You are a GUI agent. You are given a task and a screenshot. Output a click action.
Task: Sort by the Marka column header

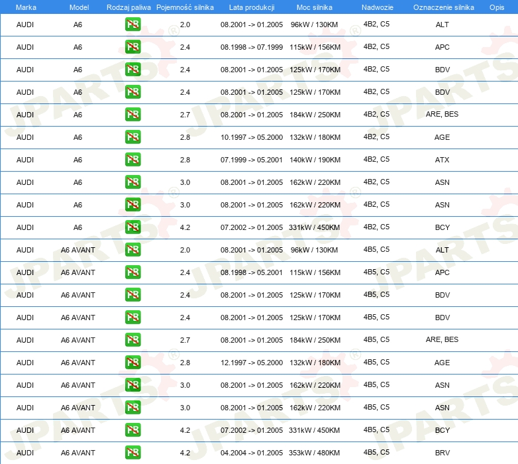point(25,7)
